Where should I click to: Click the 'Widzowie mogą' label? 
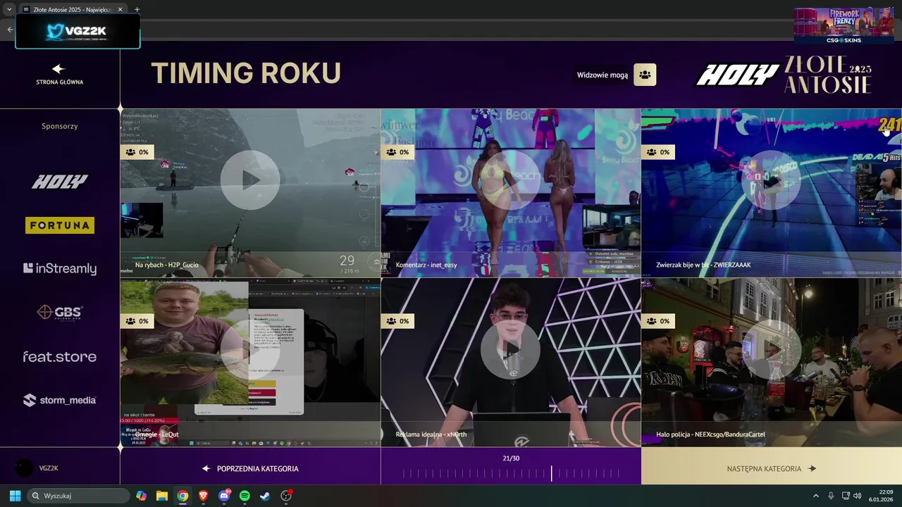[603, 75]
